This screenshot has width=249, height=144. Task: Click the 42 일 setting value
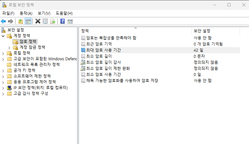click(x=198, y=50)
